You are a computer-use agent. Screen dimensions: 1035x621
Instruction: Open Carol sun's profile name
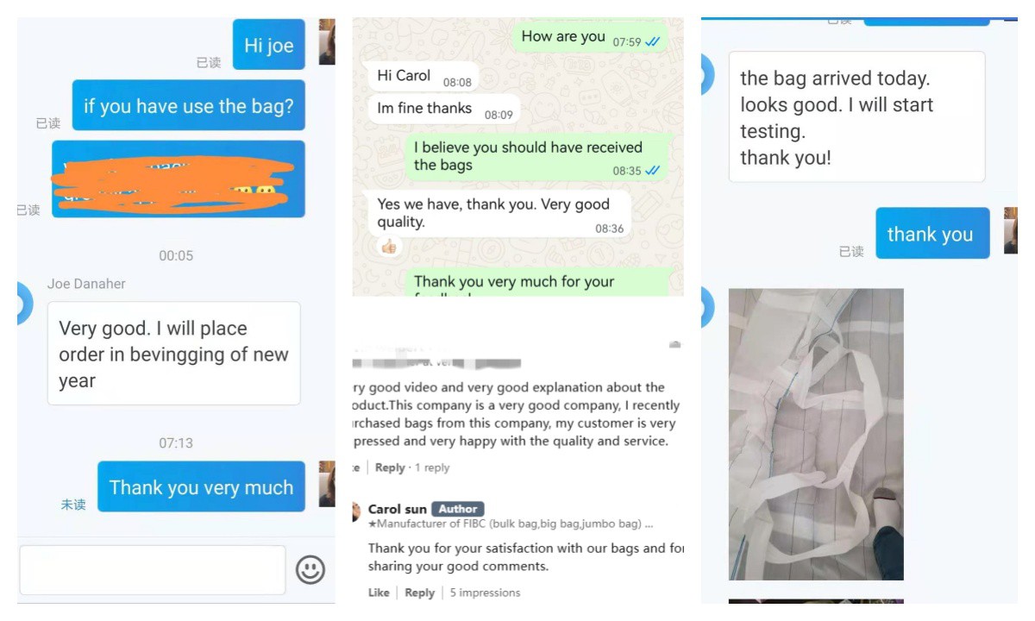coord(398,509)
